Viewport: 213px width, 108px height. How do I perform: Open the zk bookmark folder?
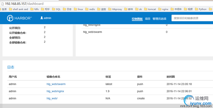(x=139, y=9)
